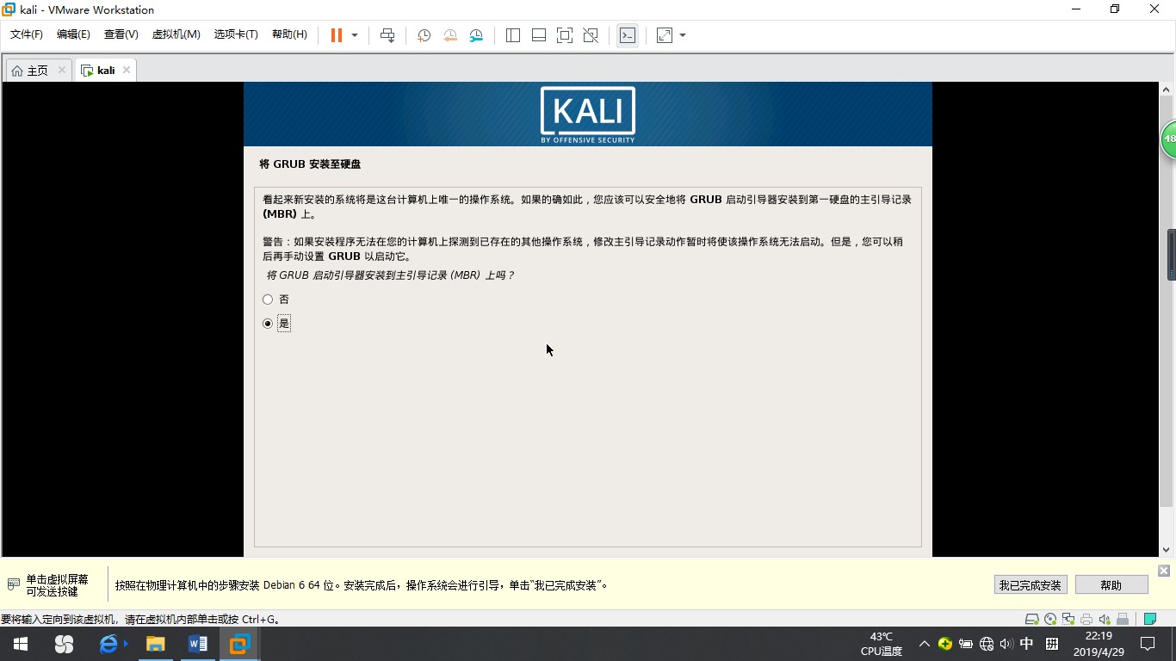Click the printer device status icon

pos(1086,619)
